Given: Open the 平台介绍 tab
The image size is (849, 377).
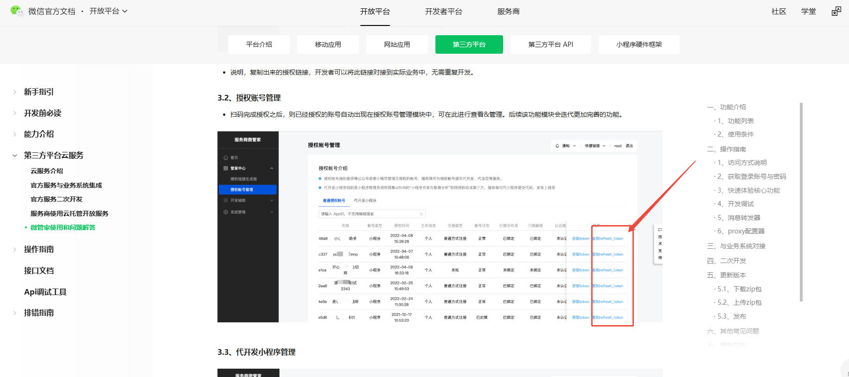Looking at the screenshot, I should [x=259, y=44].
